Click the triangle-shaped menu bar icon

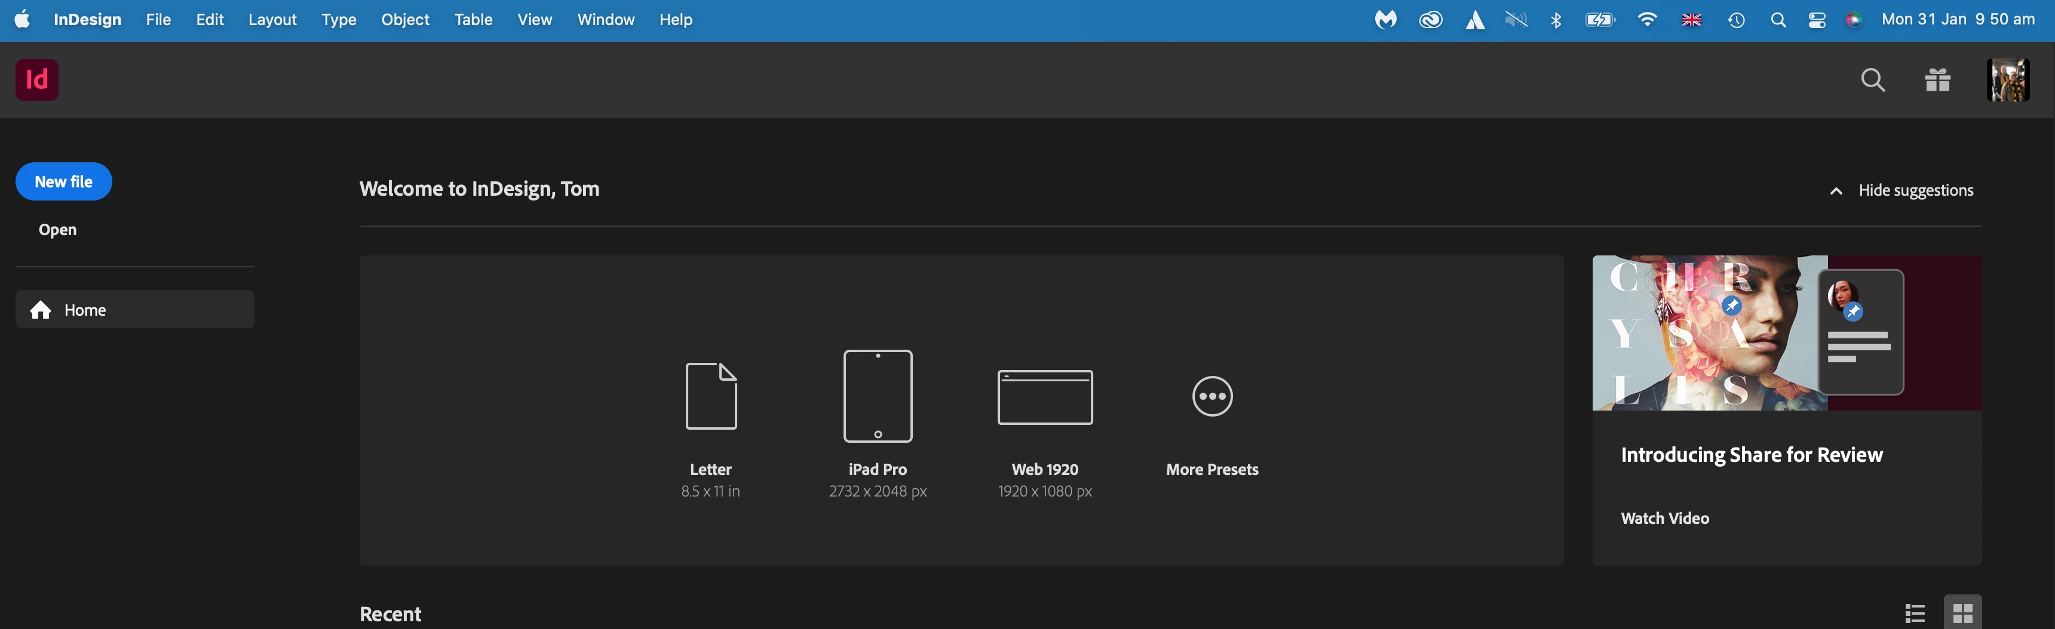click(x=1474, y=20)
